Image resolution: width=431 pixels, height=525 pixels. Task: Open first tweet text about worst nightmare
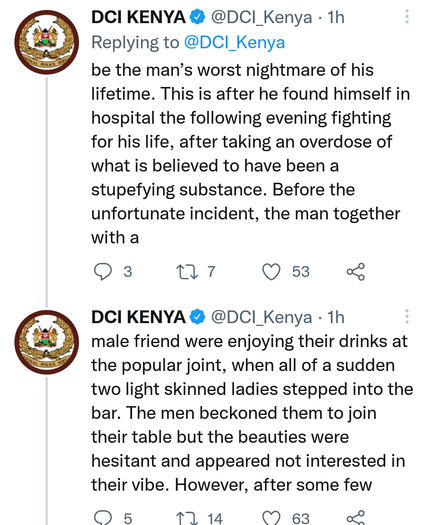click(251, 154)
